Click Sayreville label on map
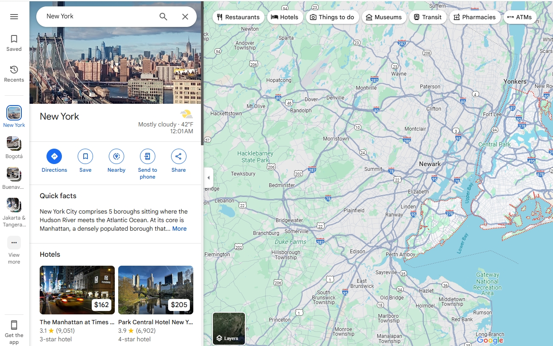 (x=386, y=273)
